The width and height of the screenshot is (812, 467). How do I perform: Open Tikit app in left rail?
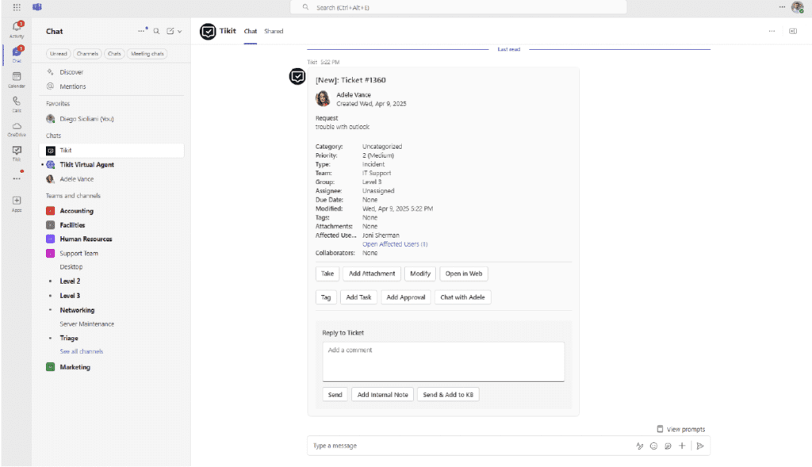pos(17,153)
